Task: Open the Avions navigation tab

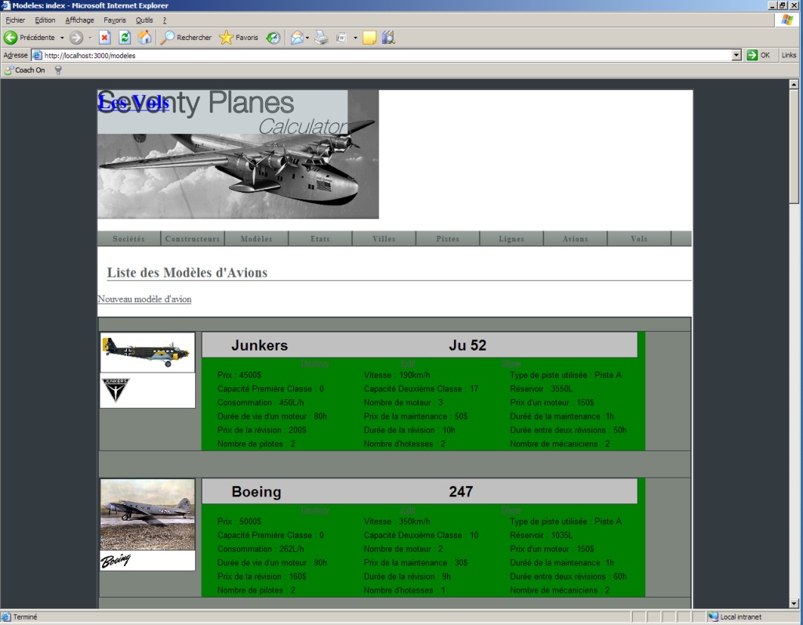Action: (575, 238)
